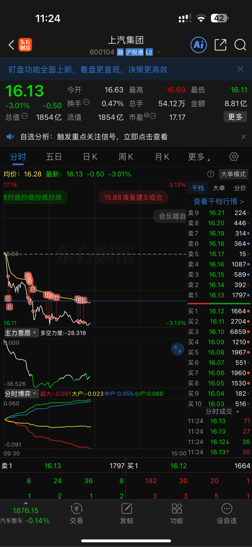Open the Ai assistant icon
252x547 pixels.
click(x=199, y=45)
